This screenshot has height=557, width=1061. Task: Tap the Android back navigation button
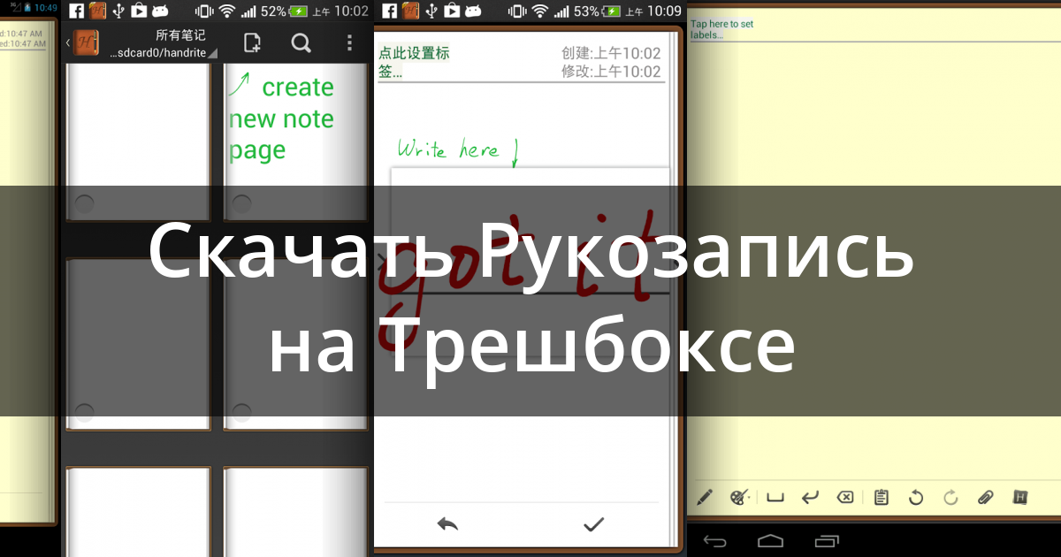pyautogui.click(x=714, y=540)
